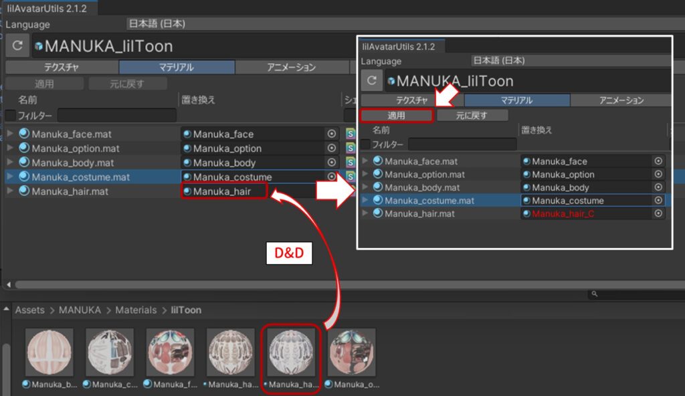Image resolution: width=685 pixels, height=396 pixels.
Task: Click the refresh icon beside the large MANUKA_lilToon title
Action: tap(17, 46)
